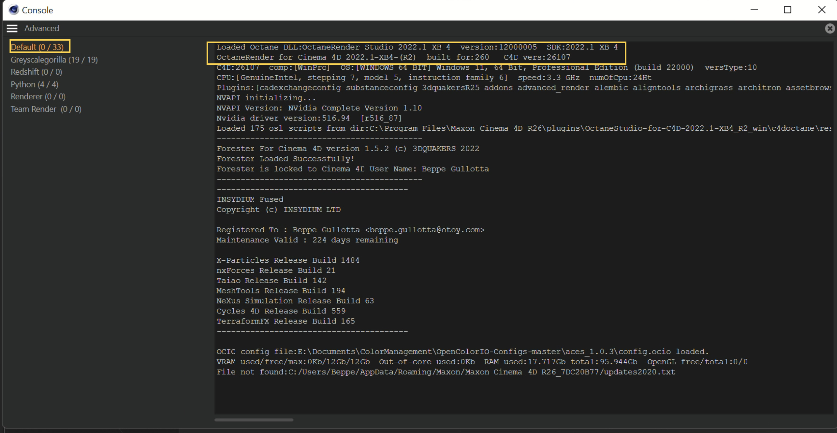This screenshot has width=837, height=433.
Task: Show the Python (4 / 4) log
Action: point(34,84)
